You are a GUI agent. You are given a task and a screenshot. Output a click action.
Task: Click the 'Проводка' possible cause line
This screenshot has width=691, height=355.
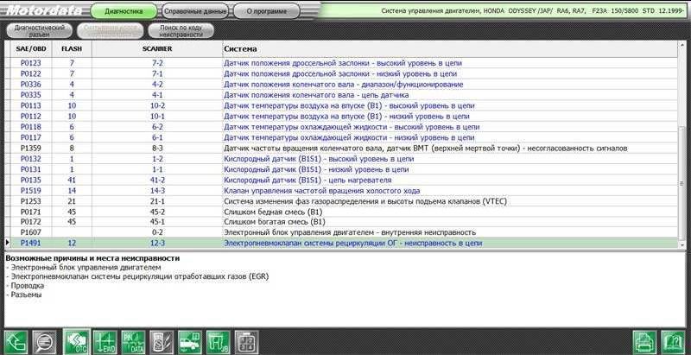pyautogui.click(x=25, y=285)
